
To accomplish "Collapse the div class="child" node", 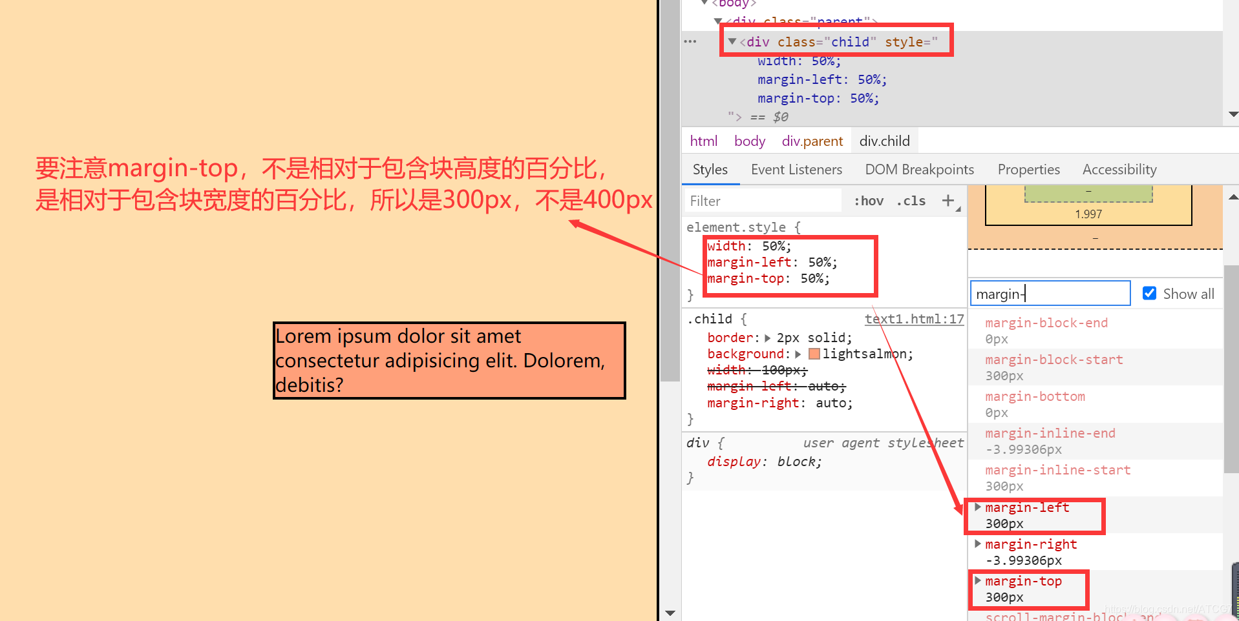I will pos(732,41).
